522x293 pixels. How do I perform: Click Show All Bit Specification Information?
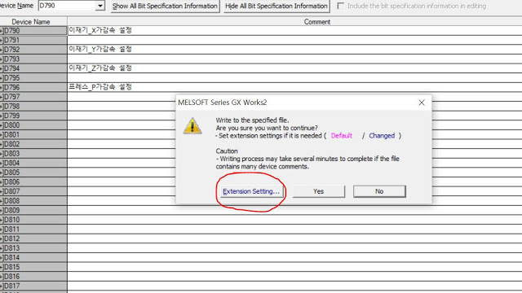click(x=165, y=6)
